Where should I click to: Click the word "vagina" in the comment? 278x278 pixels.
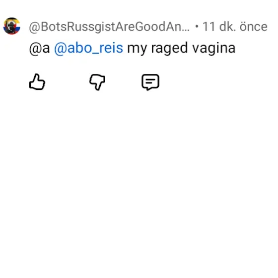pyautogui.click(x=214, y=48)
